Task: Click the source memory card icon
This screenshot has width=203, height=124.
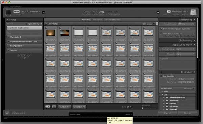Action: tap(8, 13)
